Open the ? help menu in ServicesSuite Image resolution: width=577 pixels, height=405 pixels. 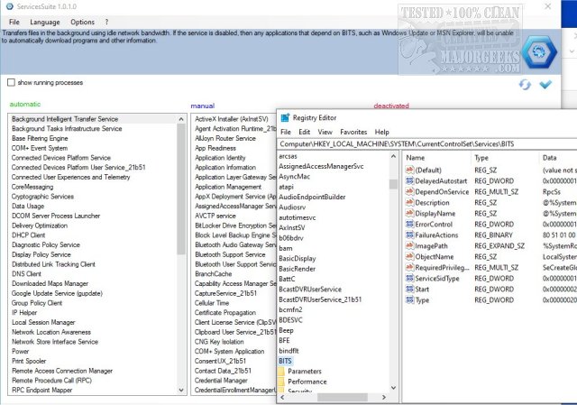click(106, 22)
